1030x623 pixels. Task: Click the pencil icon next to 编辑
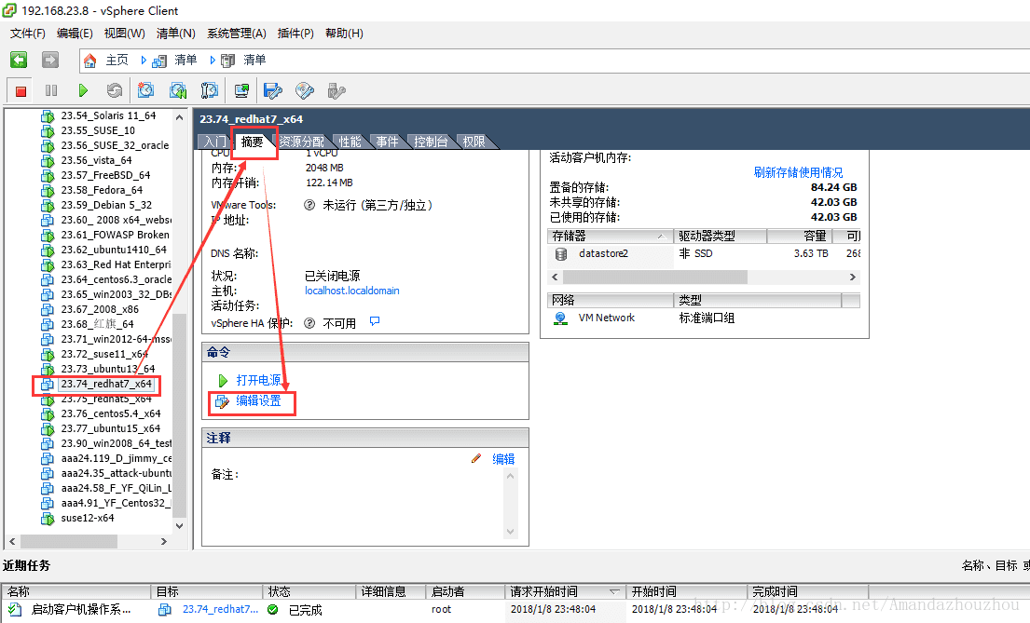coord(476,458)
